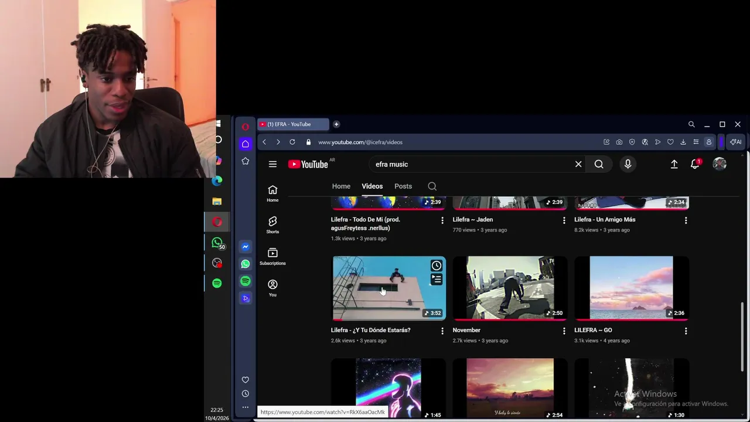Open Aria send icon in Opera sidebar

[x=246, y=298]
